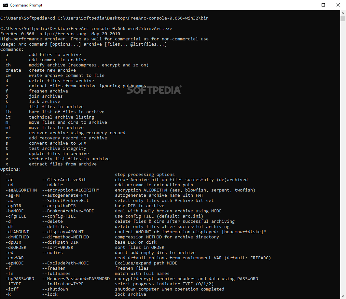Click 'move files and dirs to archive'
This screenshot has width=346, height=299.
68,122
